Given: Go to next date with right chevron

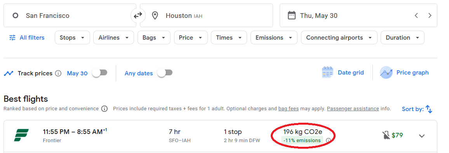Looking at the screenshot, I should [x=430, y=16].
